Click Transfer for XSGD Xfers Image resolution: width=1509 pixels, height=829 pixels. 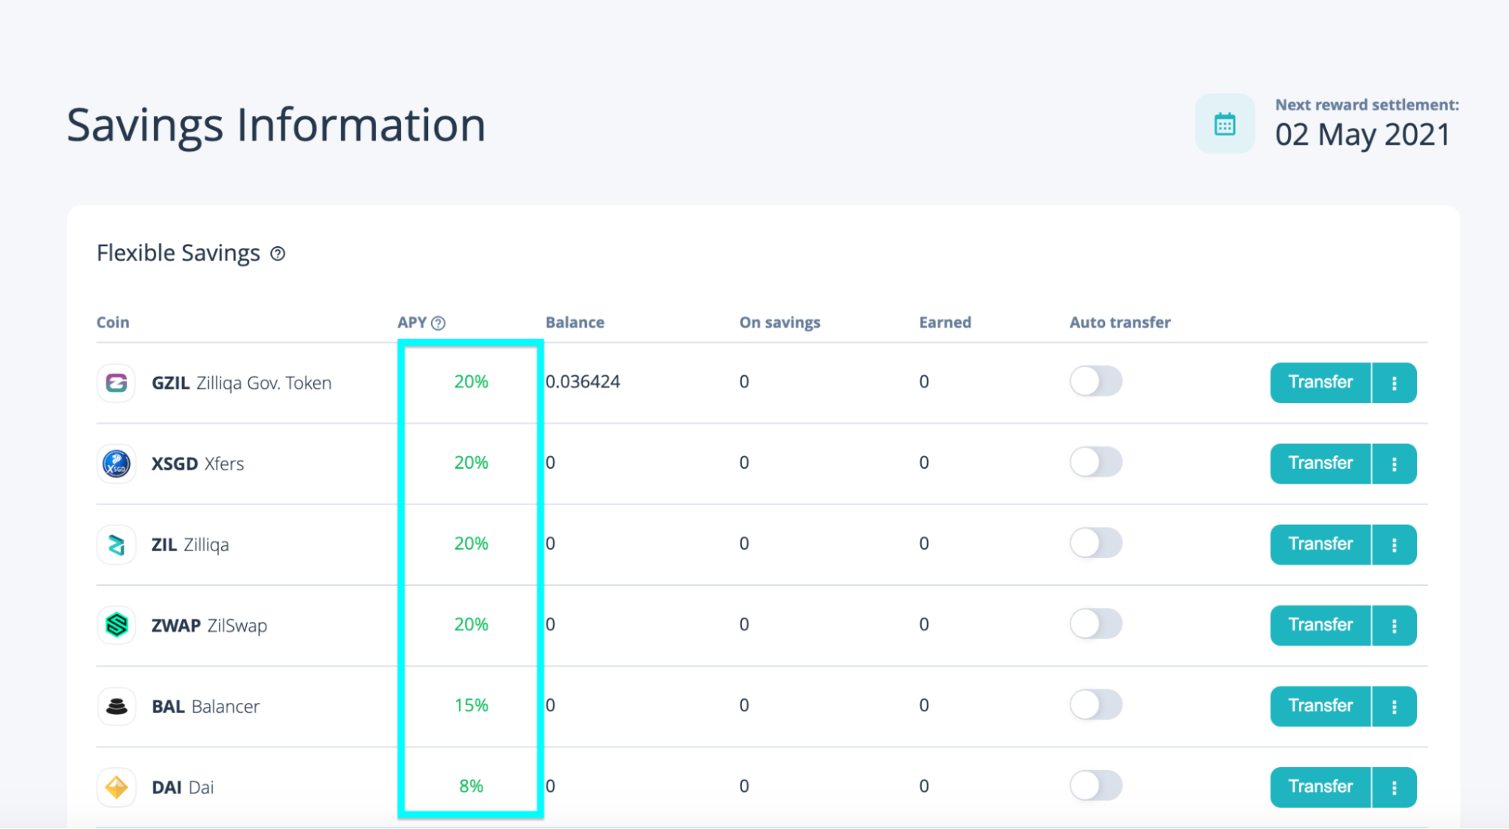[1320, 464]
